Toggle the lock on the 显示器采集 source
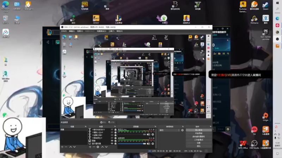 [116, 144]
